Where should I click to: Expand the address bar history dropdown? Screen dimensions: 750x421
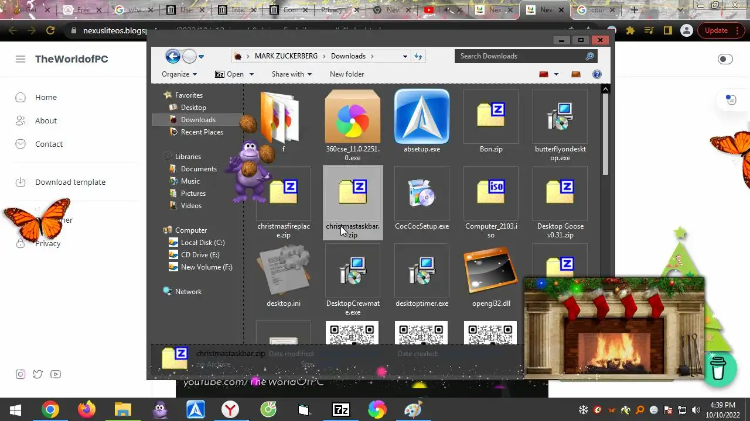tap(405, 56)
